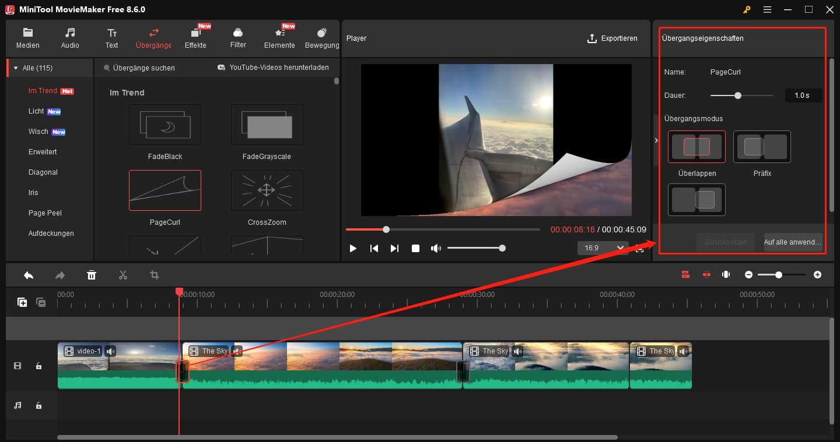Open the Effekte panel
The width and height of the screenshot is (840, 442).
[x=195, y=38]
